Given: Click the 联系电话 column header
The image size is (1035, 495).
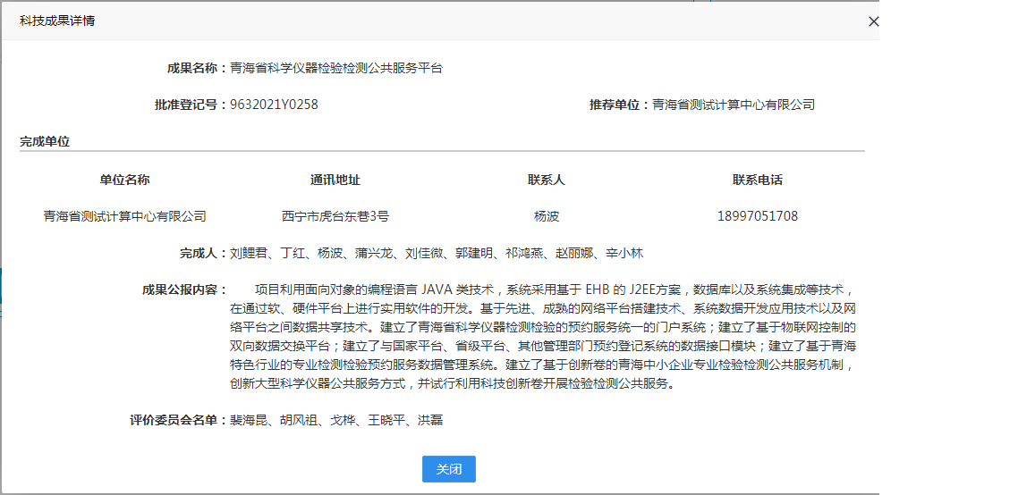Looking at the screenshot, I should coord(757,180).
